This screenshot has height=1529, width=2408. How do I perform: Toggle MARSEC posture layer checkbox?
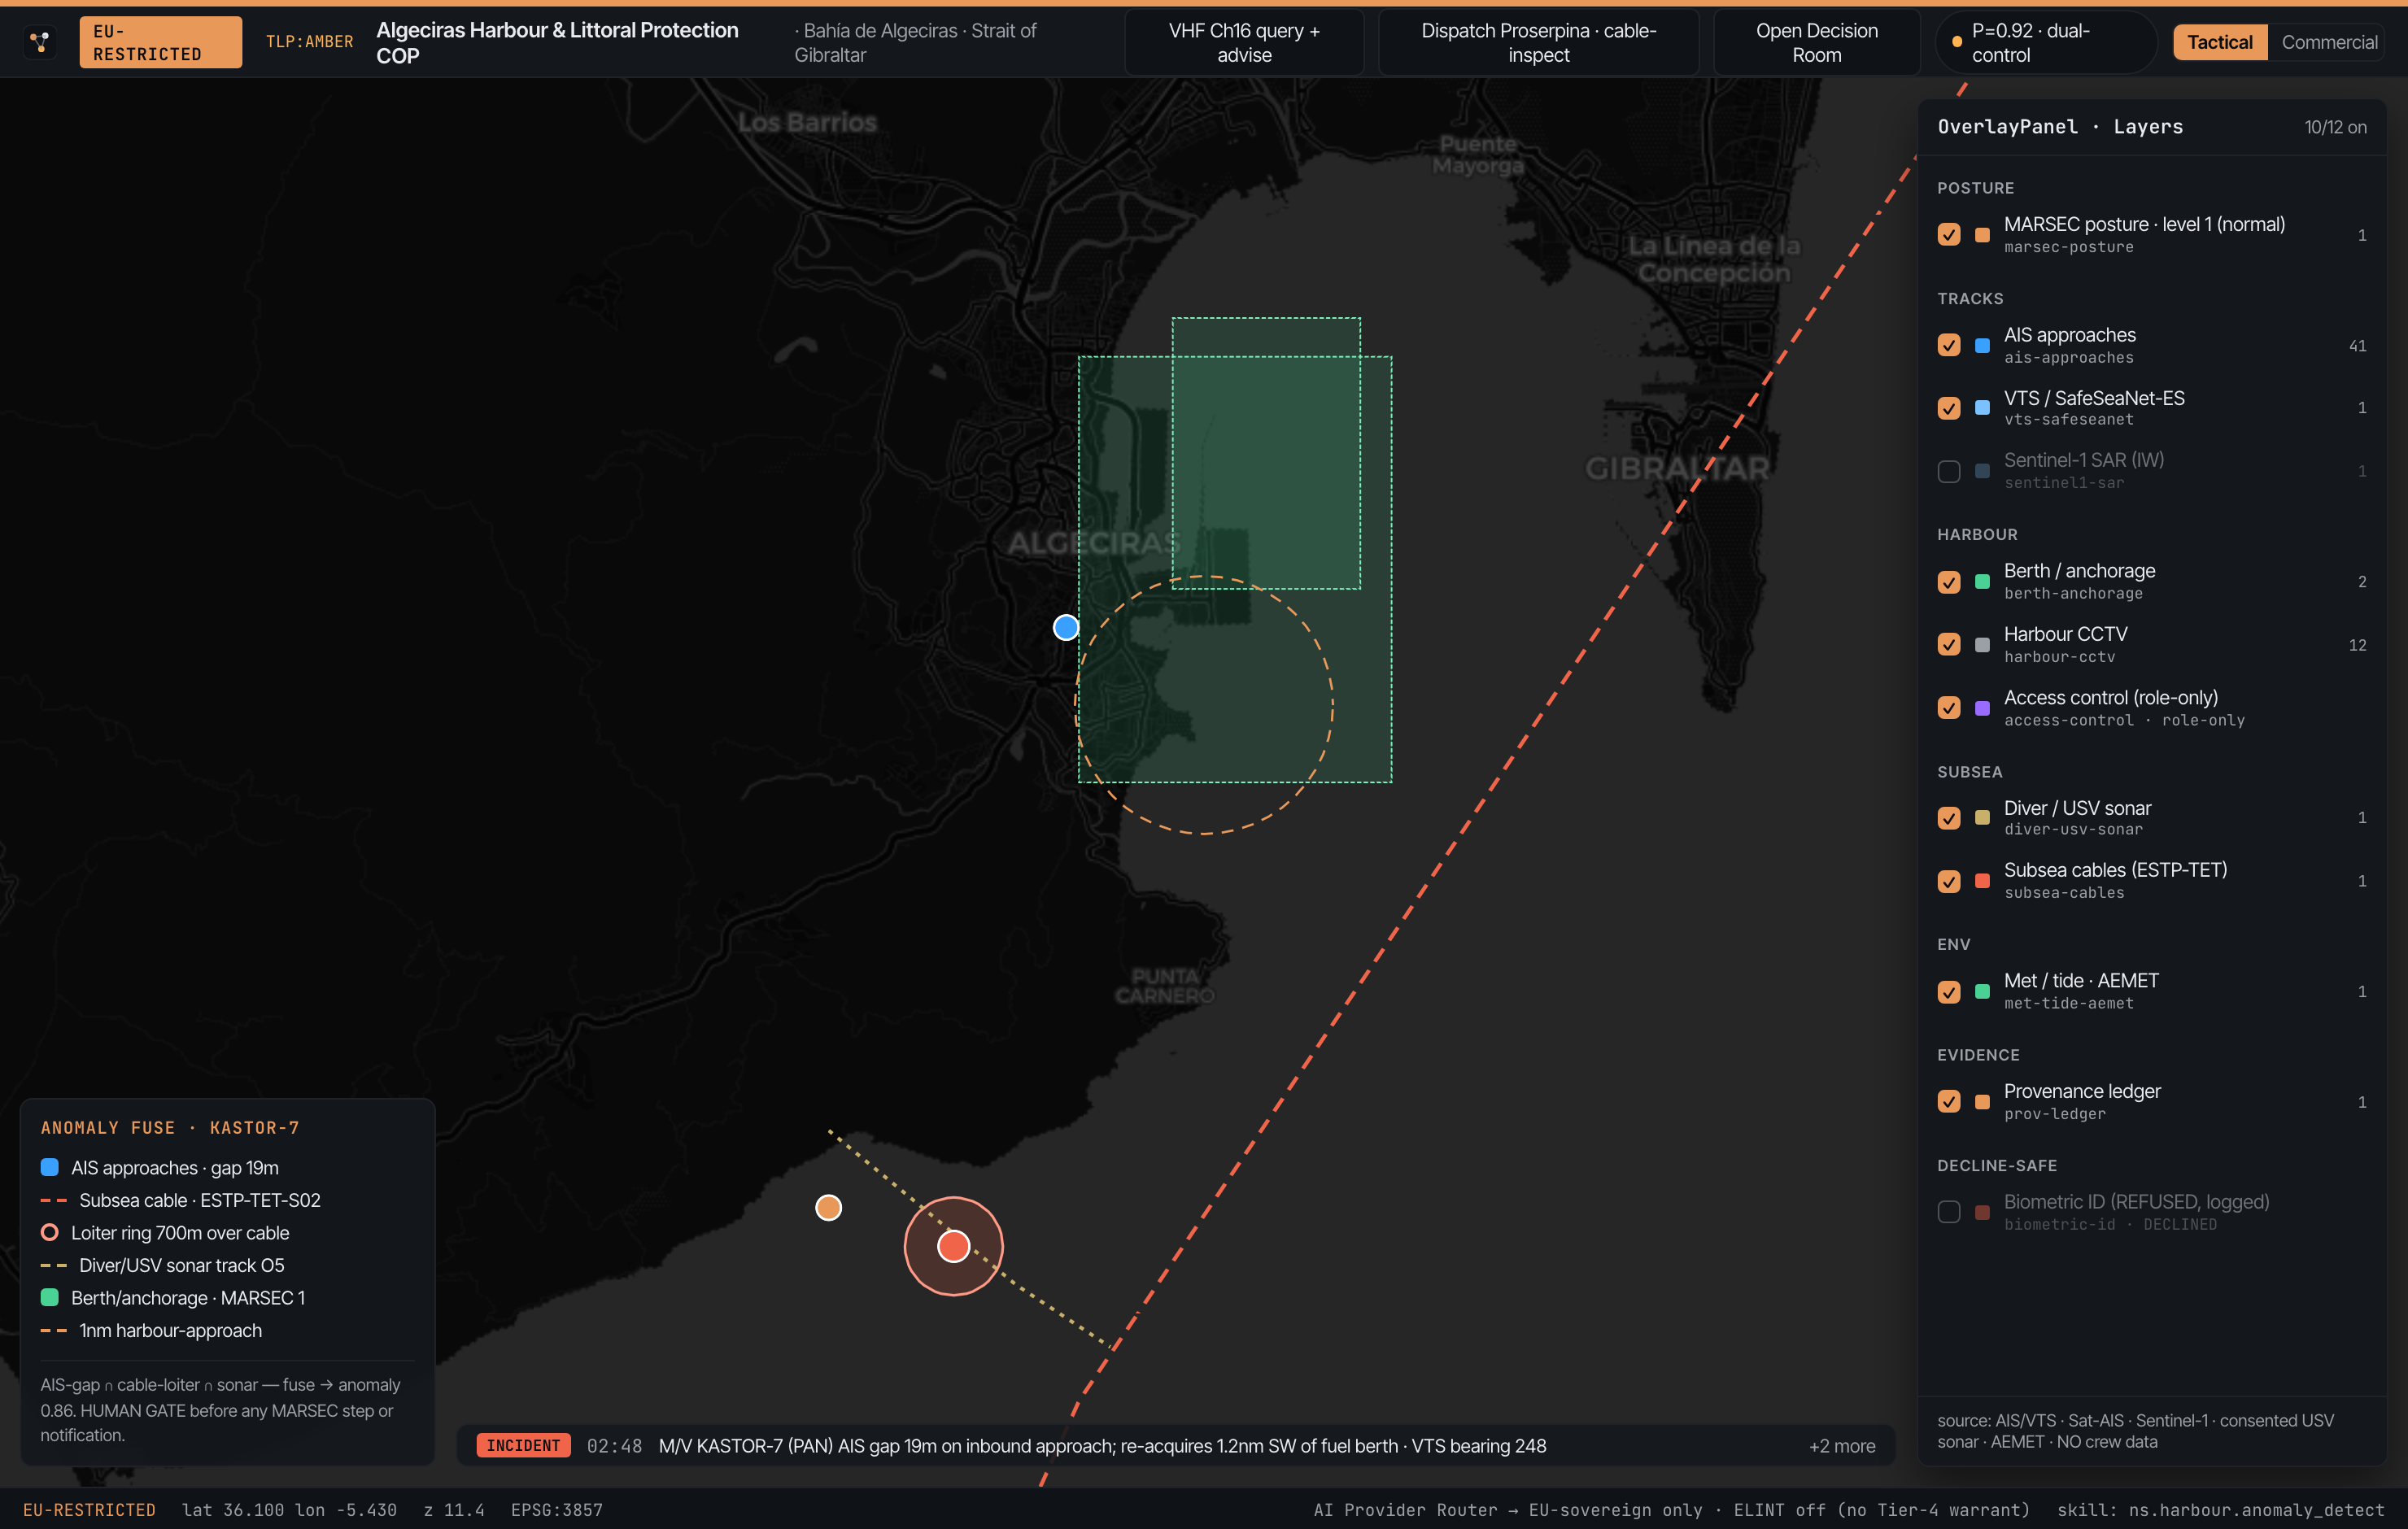coord(1949,235)
